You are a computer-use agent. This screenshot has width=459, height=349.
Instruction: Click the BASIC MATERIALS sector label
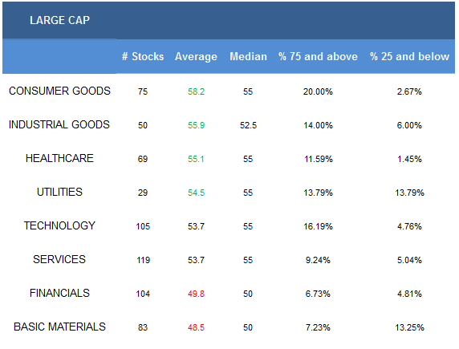[59, 327]
